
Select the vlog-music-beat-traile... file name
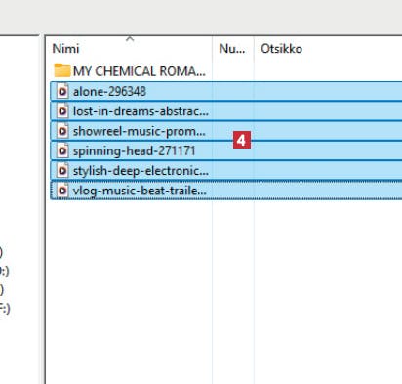click(140, 191)
